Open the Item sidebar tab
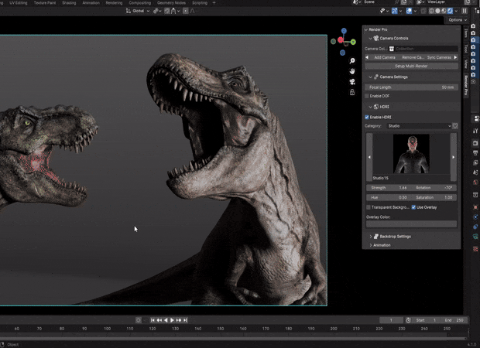The image size is (480, 348). click(465, 32)
